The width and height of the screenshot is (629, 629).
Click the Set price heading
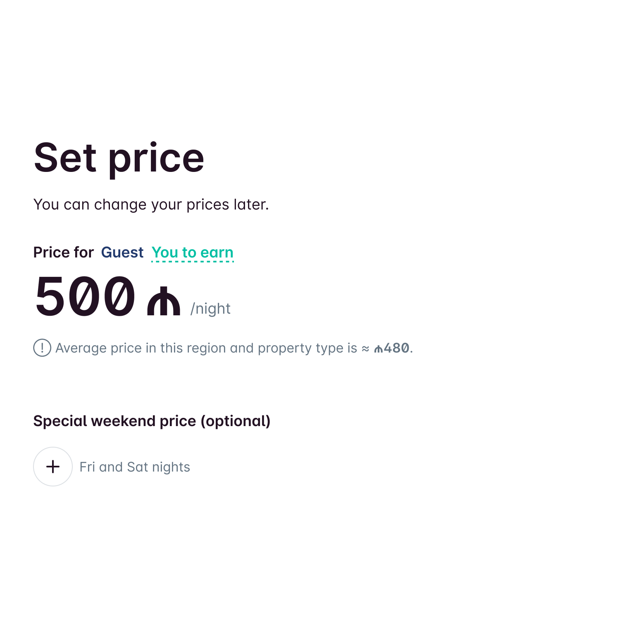point(119,158)
